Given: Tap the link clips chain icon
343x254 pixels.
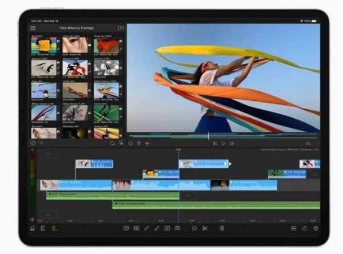Looking at the screenshot, I should (x=146, y=228).
